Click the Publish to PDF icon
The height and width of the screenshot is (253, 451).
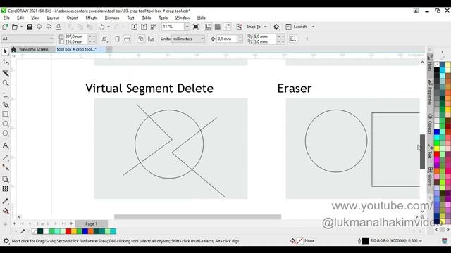[x=154, y=27]
